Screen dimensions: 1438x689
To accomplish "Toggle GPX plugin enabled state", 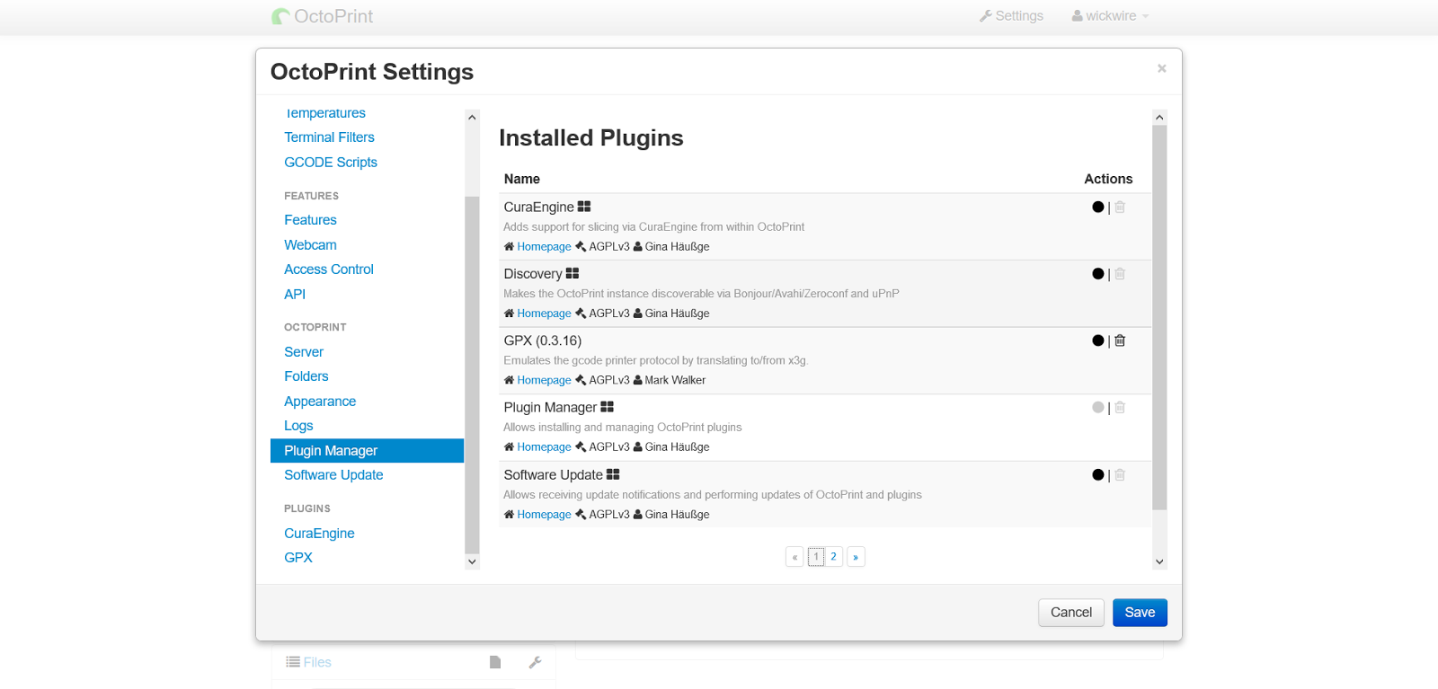I will point(1097,340).
